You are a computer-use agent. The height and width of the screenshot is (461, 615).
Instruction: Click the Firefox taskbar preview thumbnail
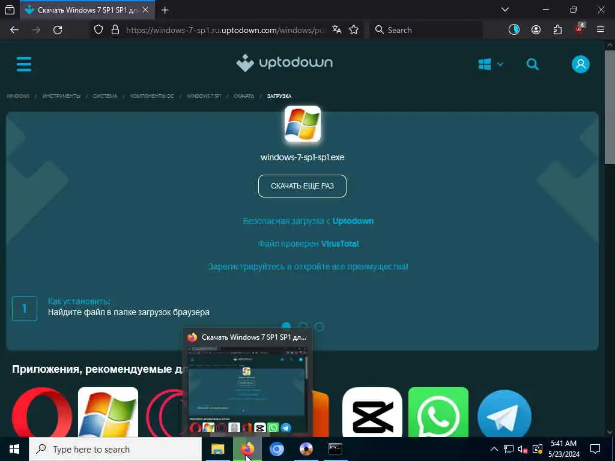tap(247, 390)
